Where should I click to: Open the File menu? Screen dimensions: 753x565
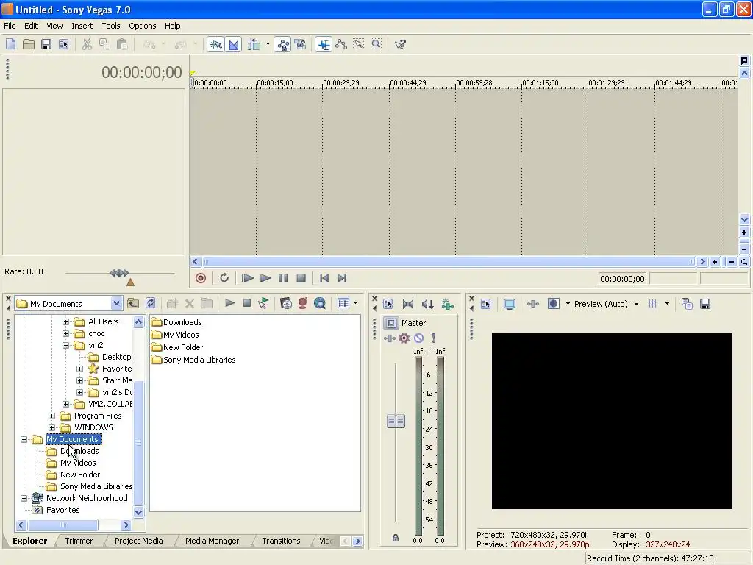[x=10, y=26]
